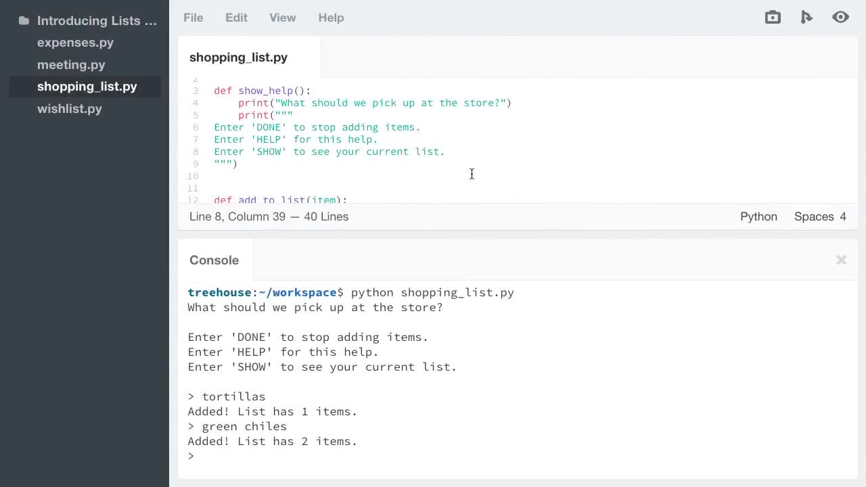Toggle the Spaces 4 indentation setting

[x=820, y=216]
